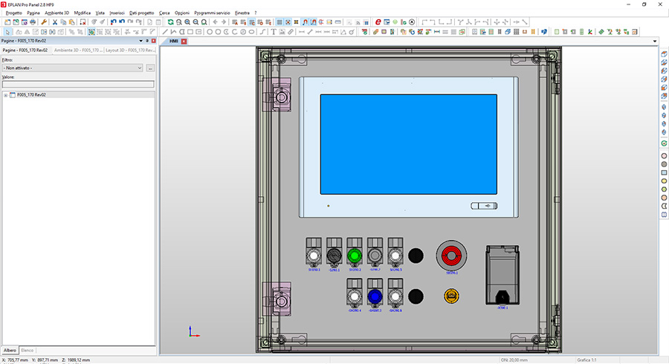The image size is (669, 364).
Task: Select the pointer selection tool
Action: (x=7, y=32)
